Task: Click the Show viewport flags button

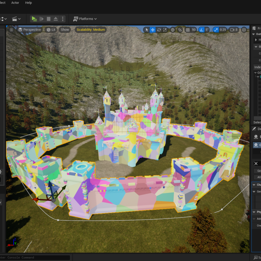Action: 65,30
